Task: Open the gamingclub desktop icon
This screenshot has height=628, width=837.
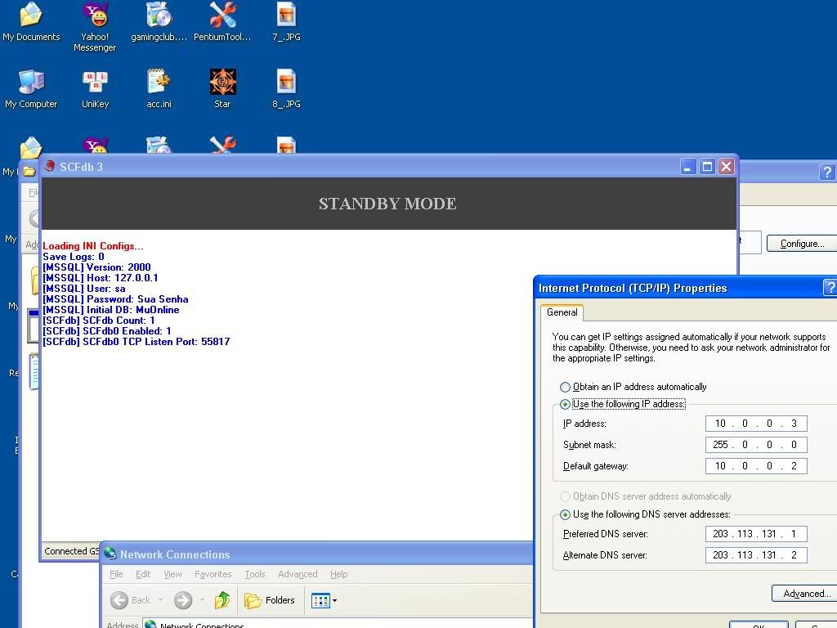Action: (x=159, y=21)
